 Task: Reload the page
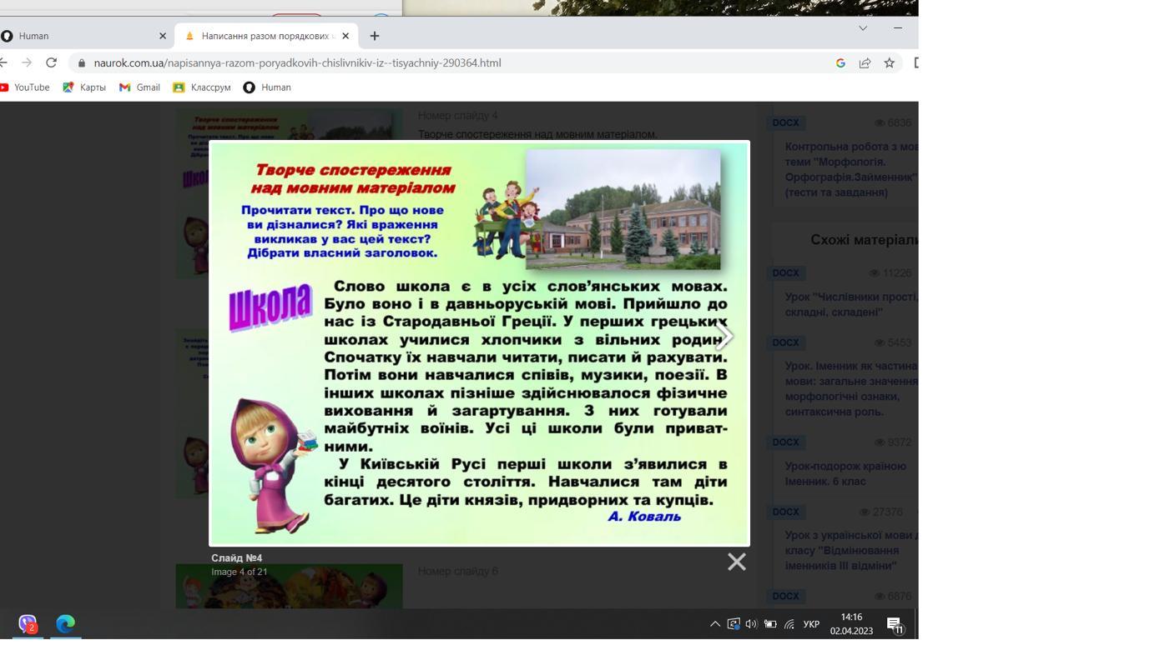51,62
